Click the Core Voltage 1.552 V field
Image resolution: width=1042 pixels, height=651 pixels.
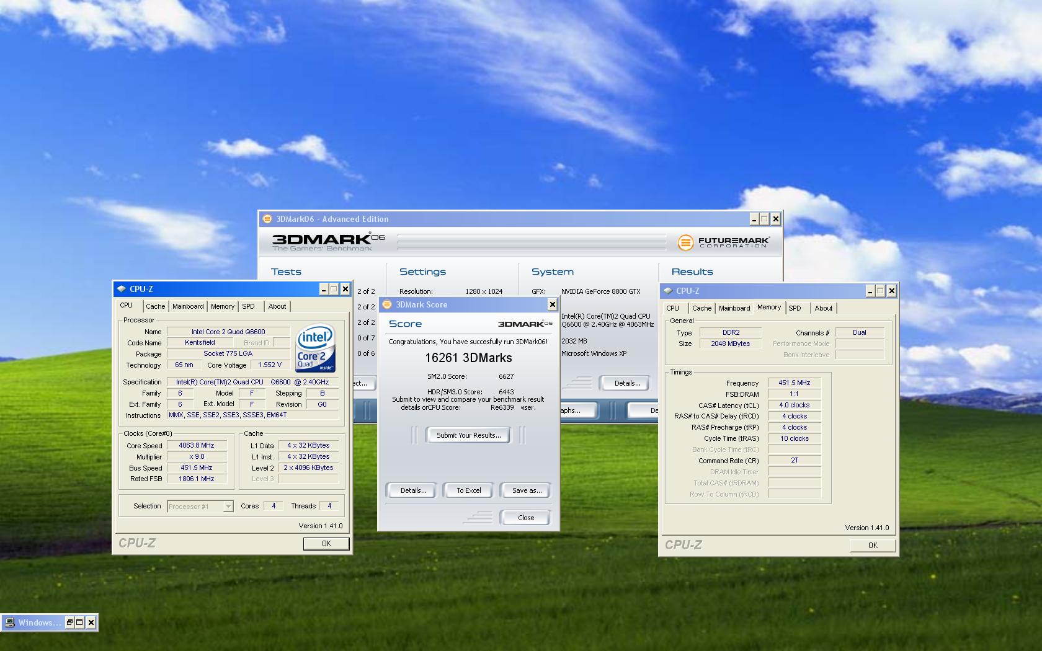click(270, 365)
